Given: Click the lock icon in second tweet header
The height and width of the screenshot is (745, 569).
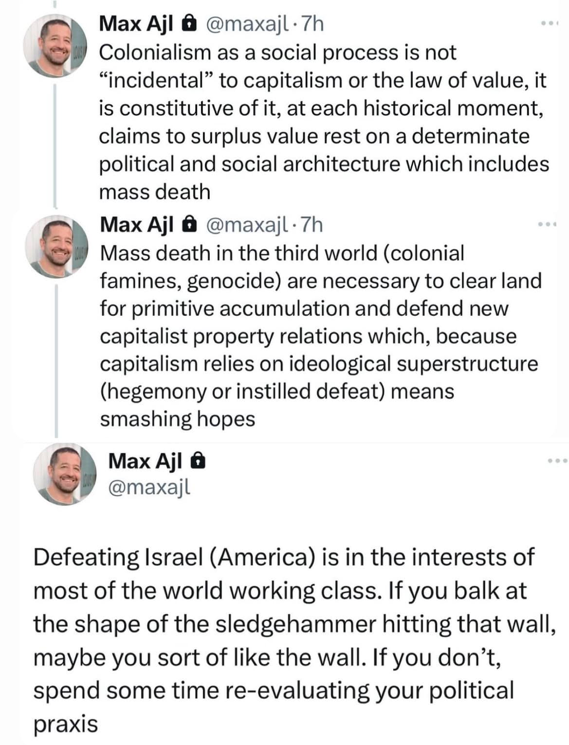Looking at the screenshot, I should pyautogui.click(x=189, y=225).
